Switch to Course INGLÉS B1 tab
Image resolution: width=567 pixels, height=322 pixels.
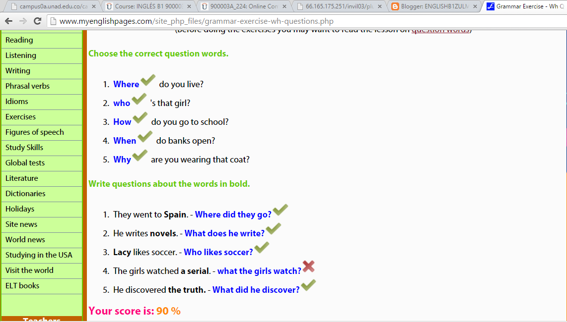point(149,6)
